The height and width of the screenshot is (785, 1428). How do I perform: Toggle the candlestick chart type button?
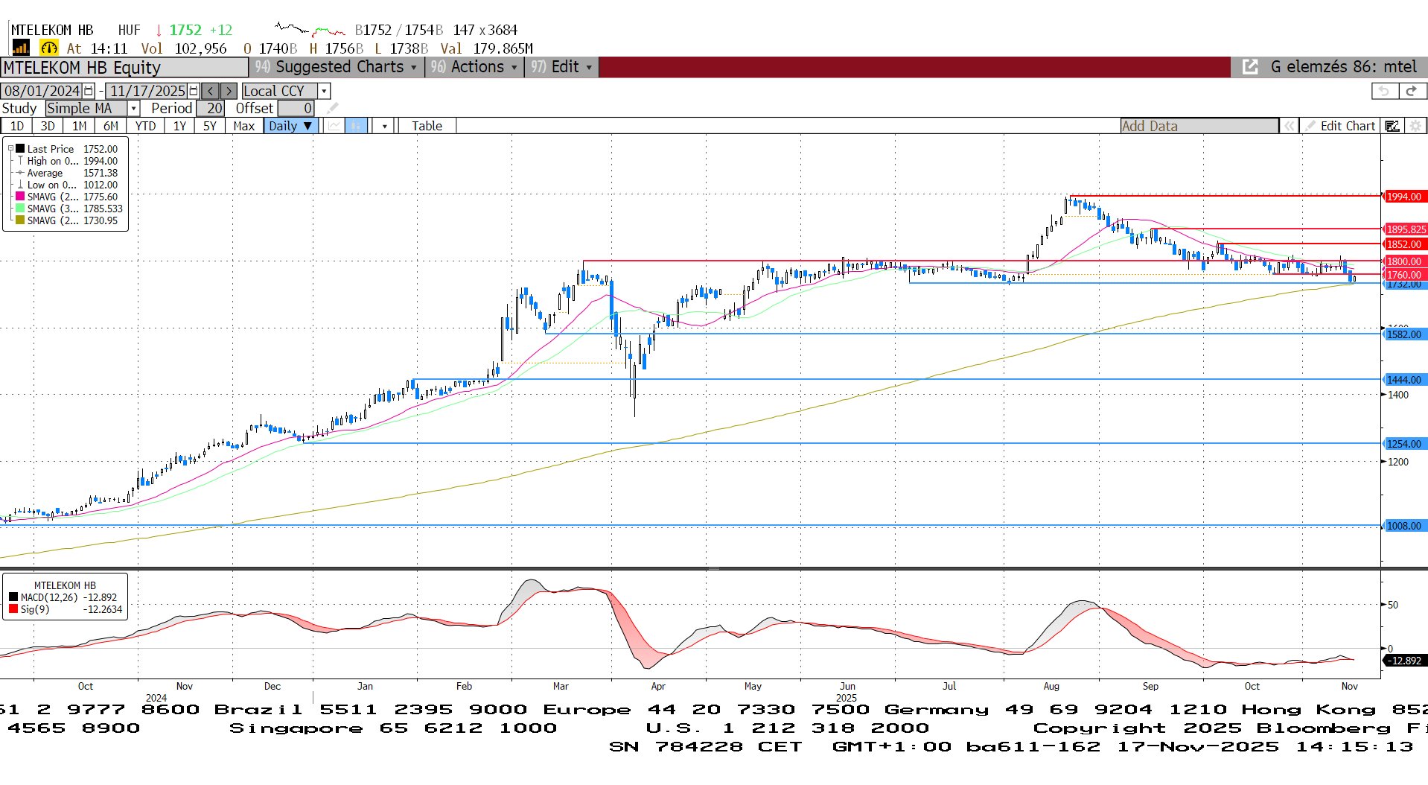click(x=356, y=126)
